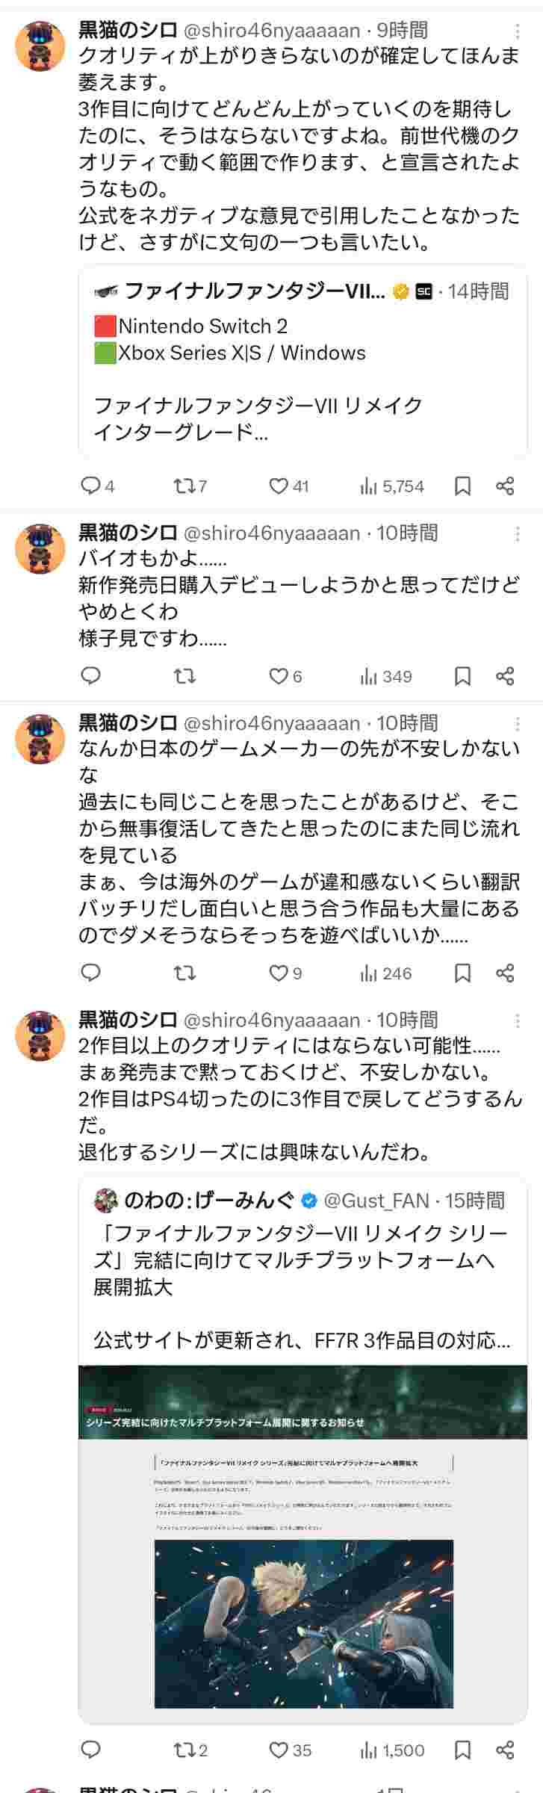The image size is (543, 1793).
Task: Open more options on the 9時間 tweet
Action: (518, 31)
